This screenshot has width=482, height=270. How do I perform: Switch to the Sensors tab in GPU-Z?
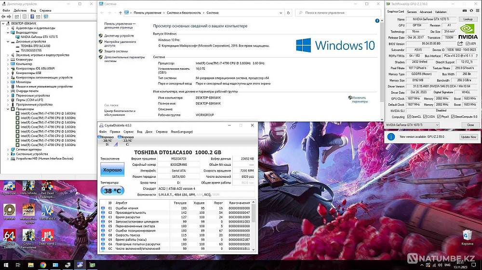click(412, 12)
